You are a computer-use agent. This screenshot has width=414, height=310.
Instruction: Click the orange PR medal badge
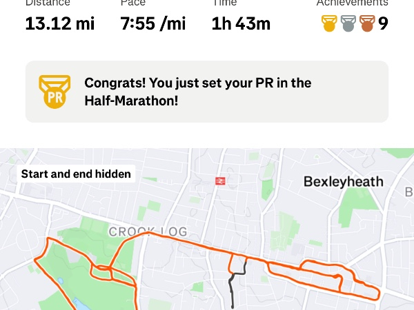pos(55,92)
